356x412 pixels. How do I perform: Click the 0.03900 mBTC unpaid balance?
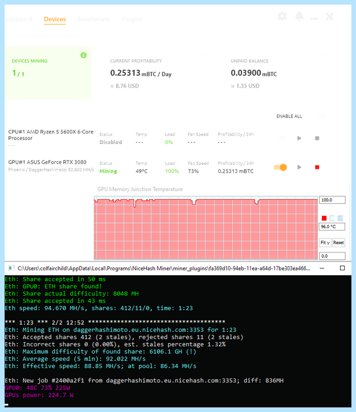[x=254, y=73]
